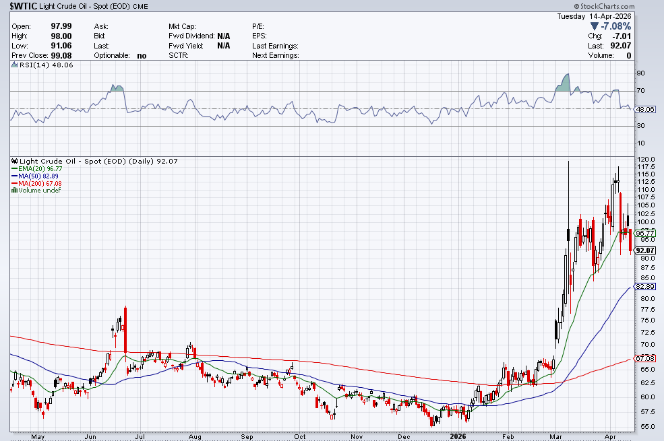Click the 'Next Earnings:' label
Screen dimensions: 664x441
(276, 55)
